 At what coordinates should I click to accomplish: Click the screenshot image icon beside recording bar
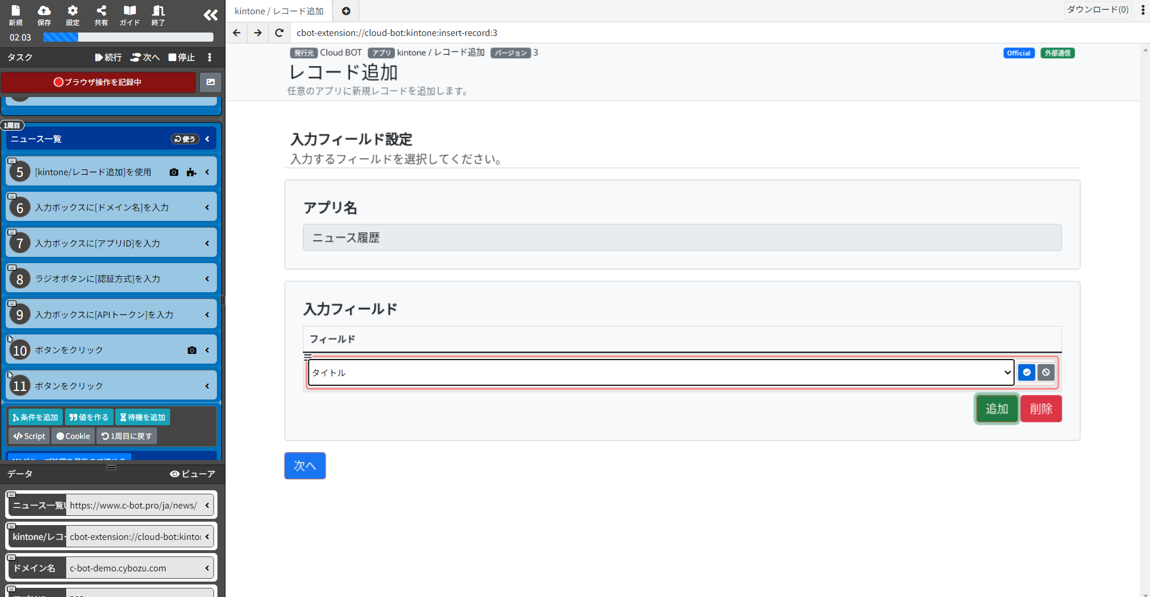tap(211, 82)
